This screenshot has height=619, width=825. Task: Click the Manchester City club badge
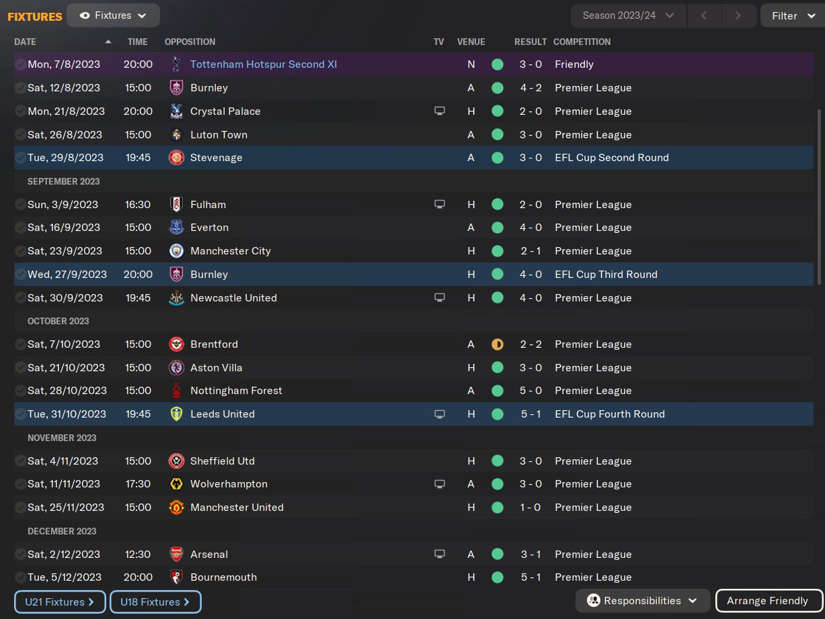(176, 251)
